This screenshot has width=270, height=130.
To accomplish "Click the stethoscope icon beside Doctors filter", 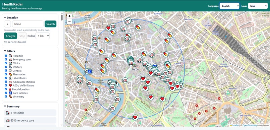I will coord(10,67).
